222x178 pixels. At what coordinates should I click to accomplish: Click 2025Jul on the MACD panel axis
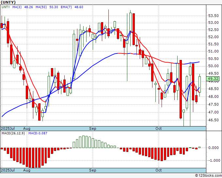point(8,170)
